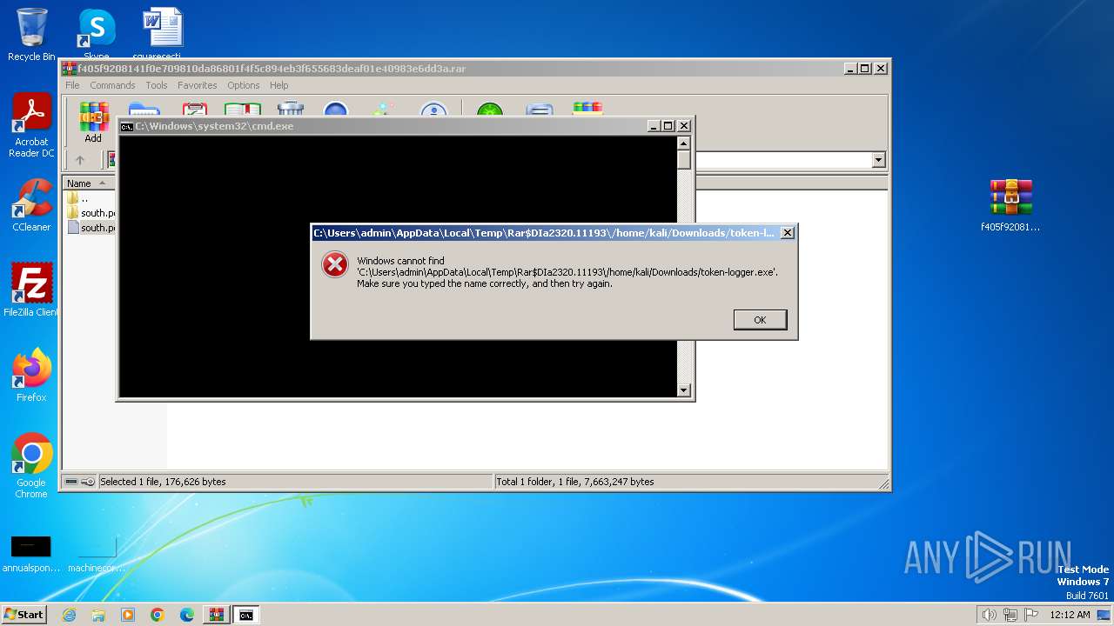Click the WinRAR title bar archive name

pos(272,69)
